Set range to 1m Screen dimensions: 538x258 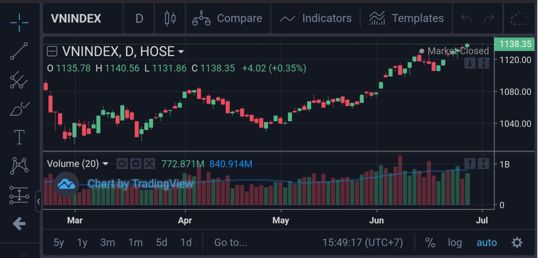[x=136, y=242]
